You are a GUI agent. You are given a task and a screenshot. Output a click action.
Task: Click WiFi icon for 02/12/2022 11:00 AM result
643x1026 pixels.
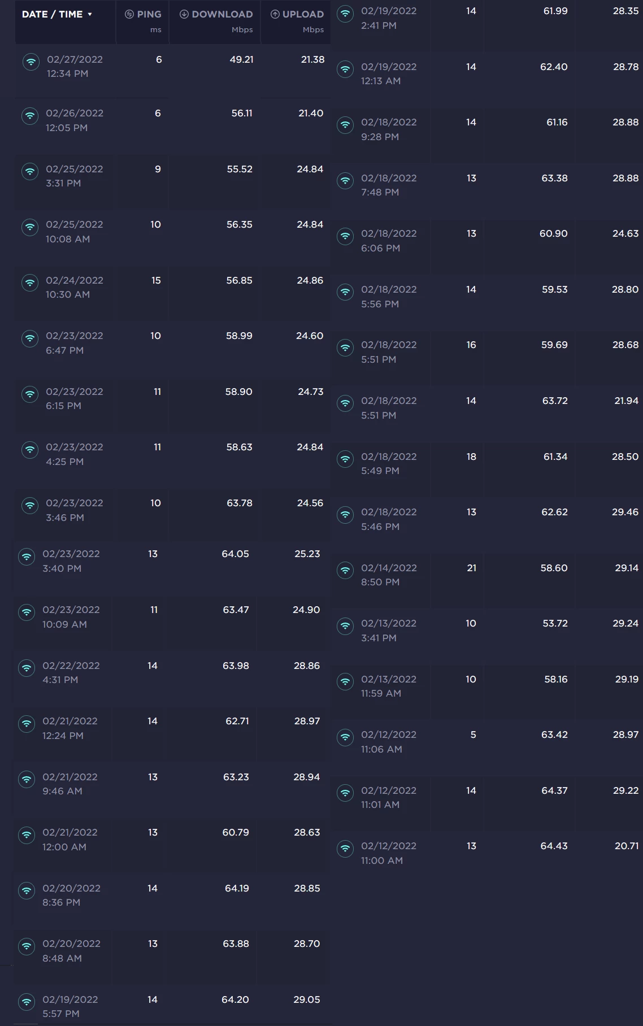pyautogui.click(x=345, y=849)
